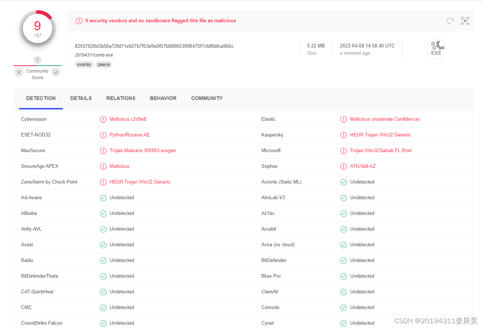Click Acronis (Static ML) undetected checkmark

click(344, 182)
